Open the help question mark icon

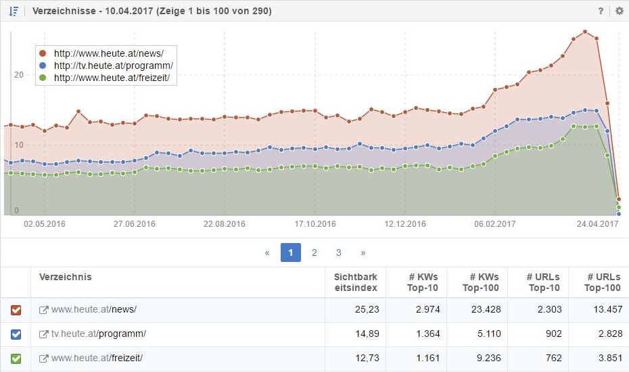point(601,11)
